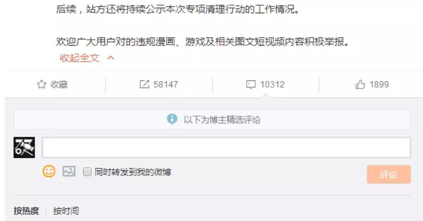
Task: Click the orange 评论 submit button
Action: (x=389, y=174)
